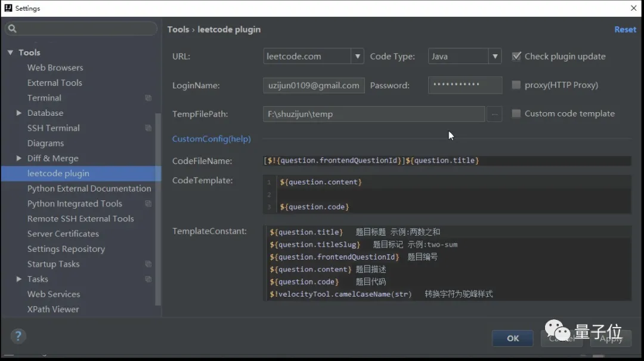Enable Custom code template option
This screenshot has width=644, height=361.
(x=515, y=113)
